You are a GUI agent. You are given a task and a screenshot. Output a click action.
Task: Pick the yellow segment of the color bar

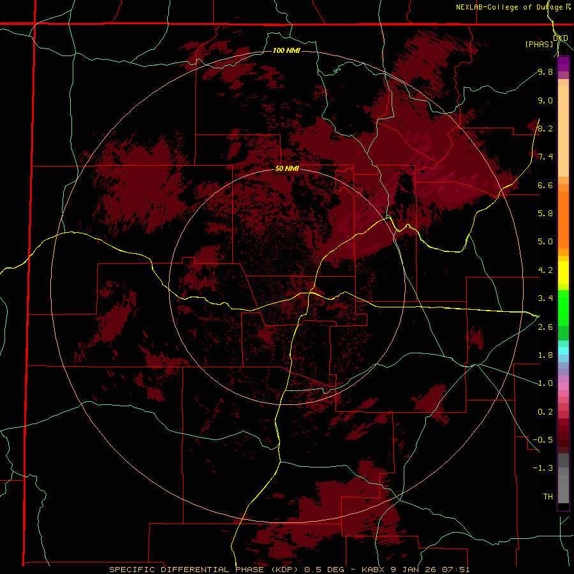point(563,273)
